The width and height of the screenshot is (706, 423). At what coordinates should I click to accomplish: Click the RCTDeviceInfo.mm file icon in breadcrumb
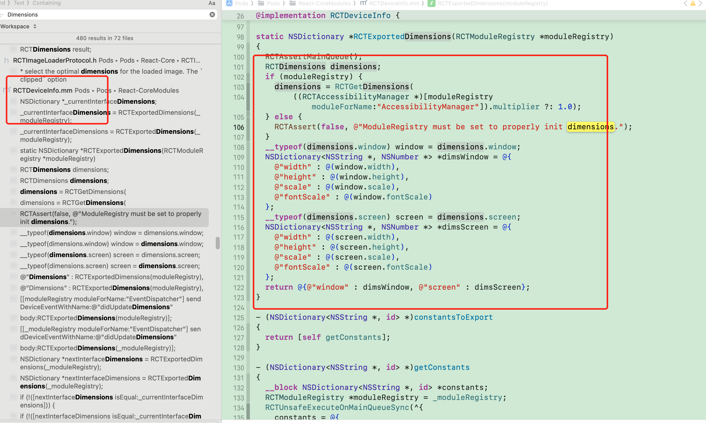pos(363,3)
